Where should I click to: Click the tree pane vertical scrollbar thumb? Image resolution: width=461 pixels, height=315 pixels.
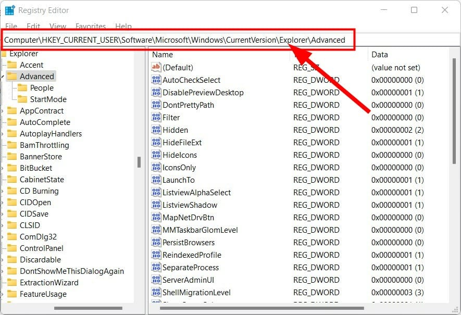click(x=139, y=162)
